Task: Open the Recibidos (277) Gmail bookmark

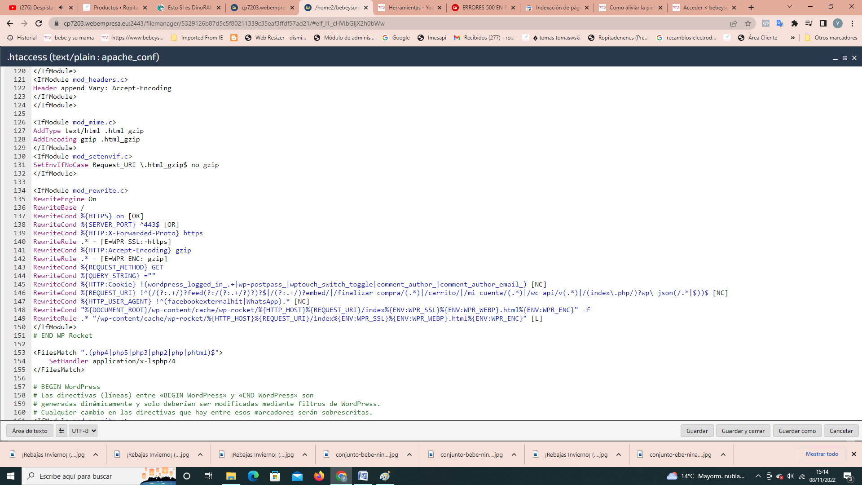Action: (484, 38)
